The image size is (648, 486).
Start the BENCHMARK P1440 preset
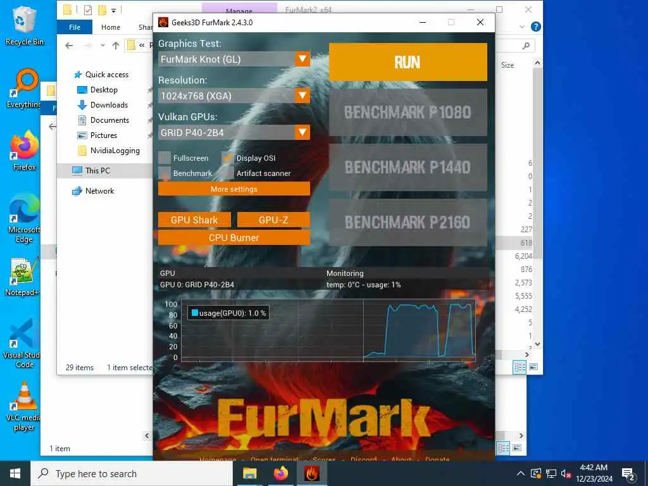click(408, 167)
